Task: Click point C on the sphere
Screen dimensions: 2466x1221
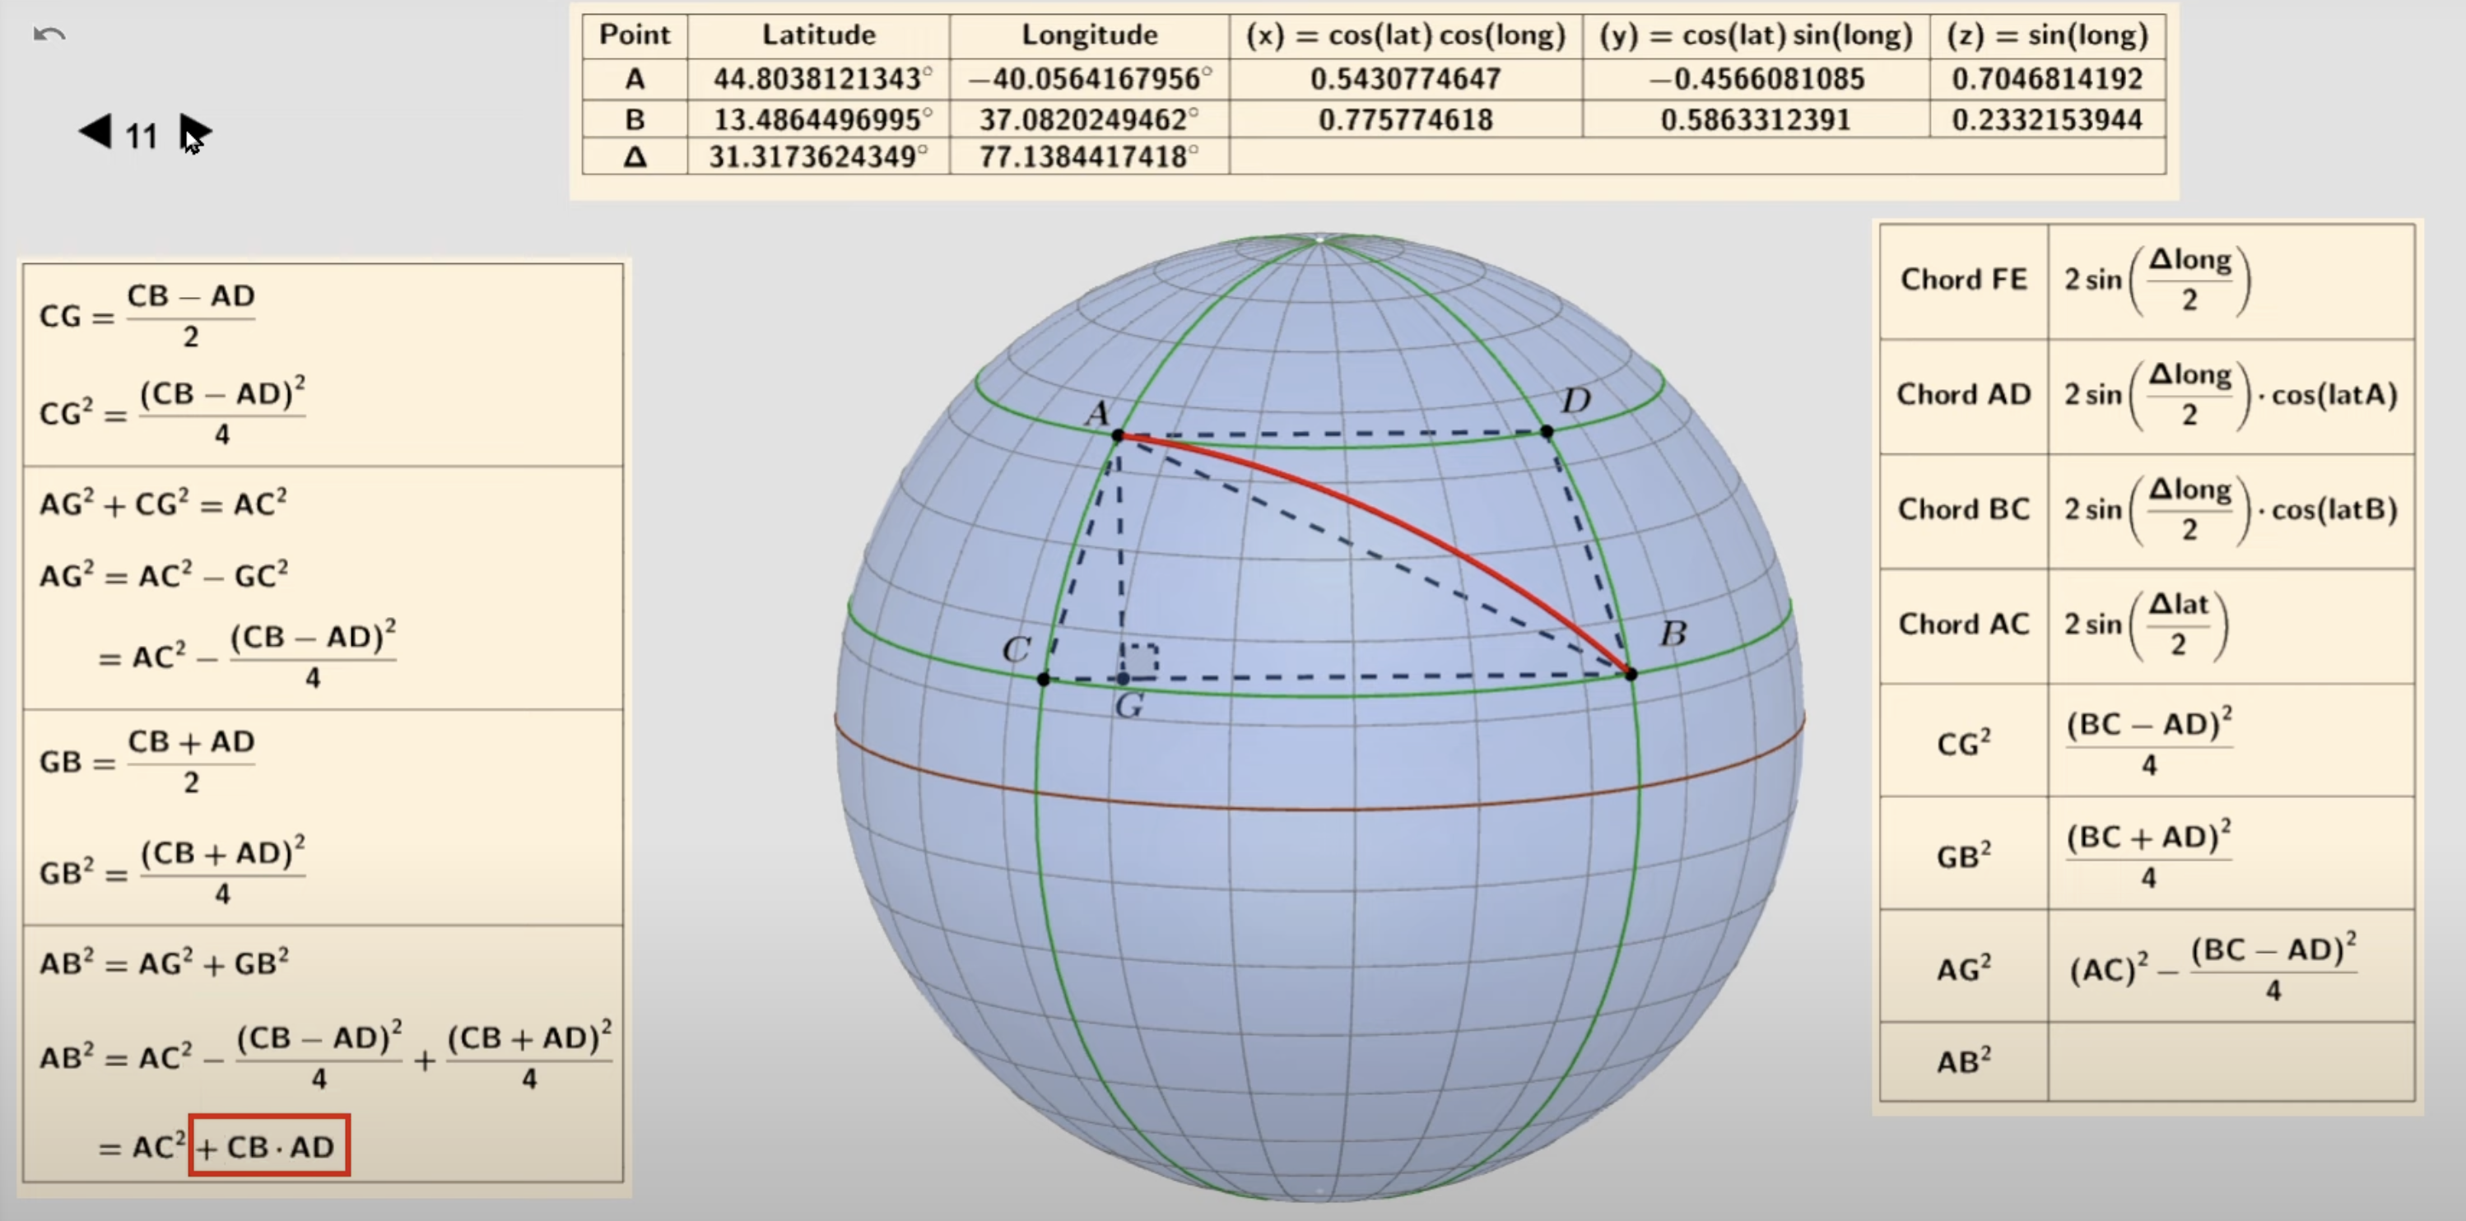Action: coord(1044,679)
